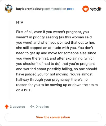This screenshot has width=106, height=126.
Task: Open kayleeromesburg's avatar image
Action: click(x=8, y=8)
